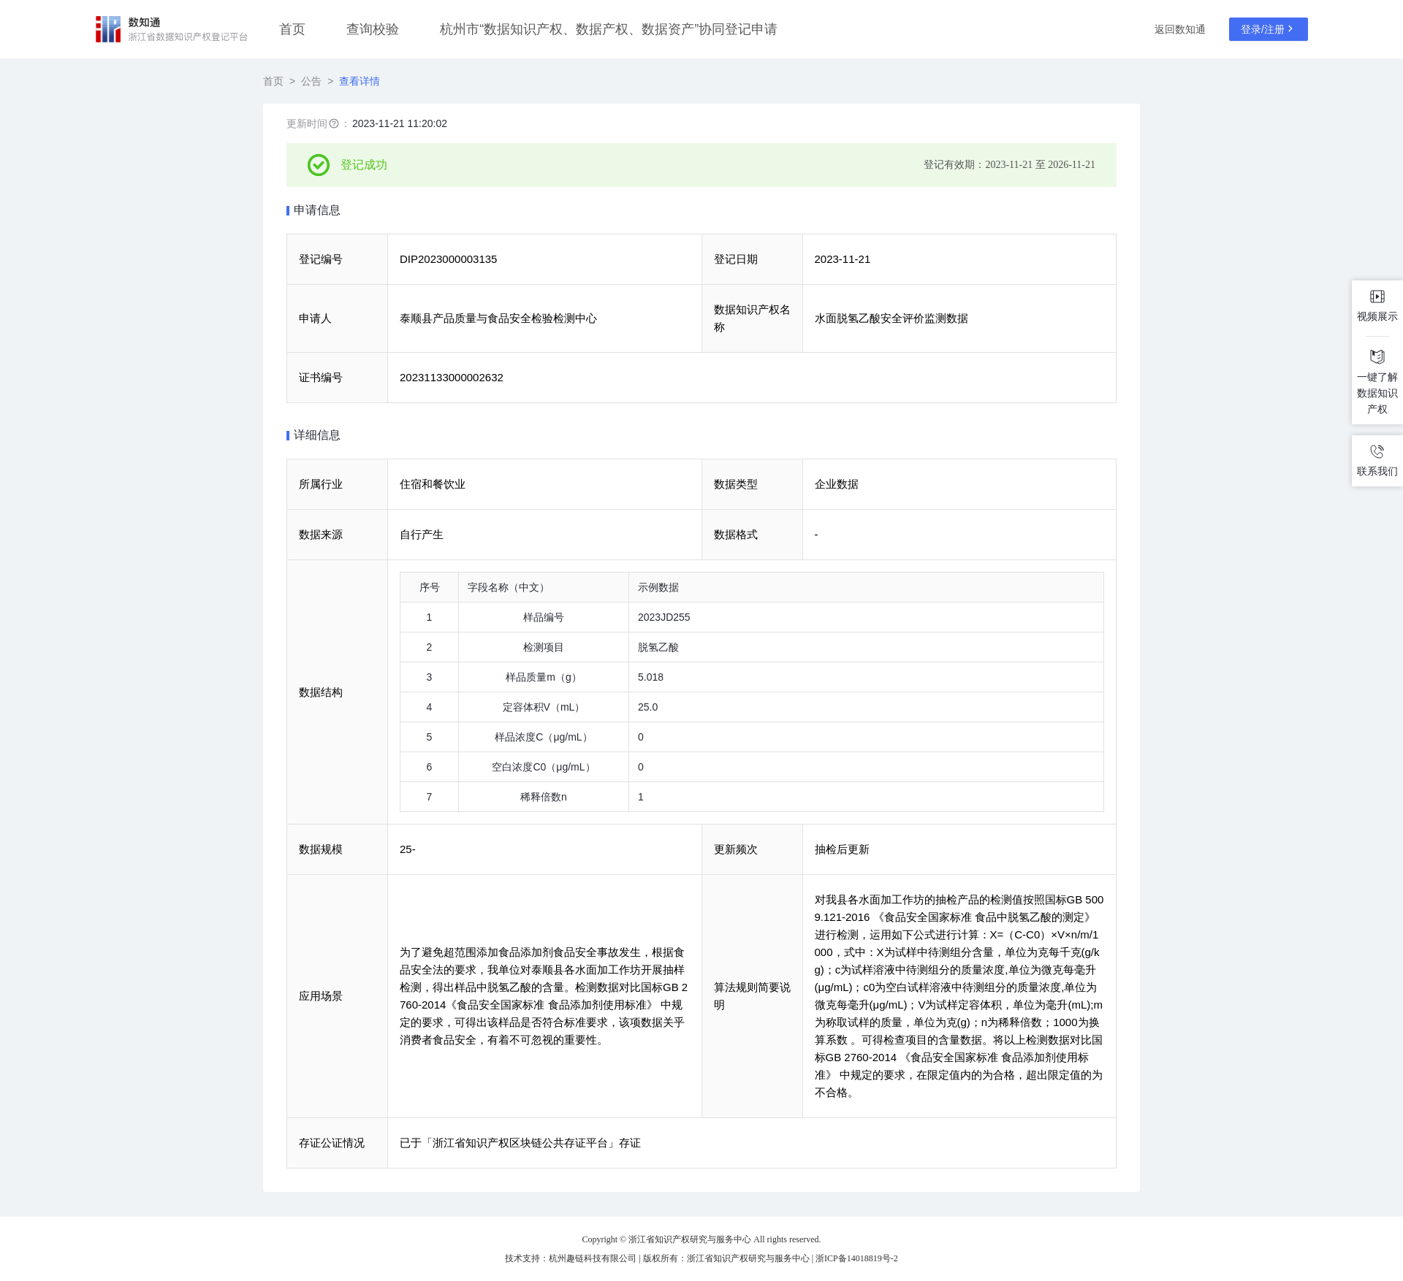Open 杭州市协同登记申请 menu item

point(608,29)
